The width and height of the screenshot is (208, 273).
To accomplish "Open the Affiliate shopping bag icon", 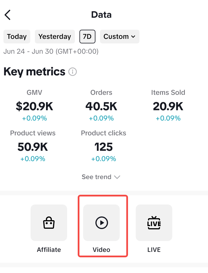I will 49,223.
